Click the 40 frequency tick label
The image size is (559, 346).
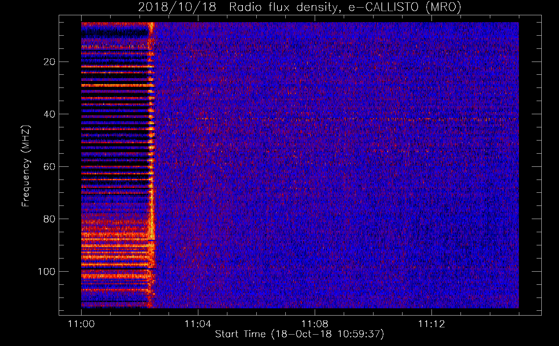click(x=50, y=114)
